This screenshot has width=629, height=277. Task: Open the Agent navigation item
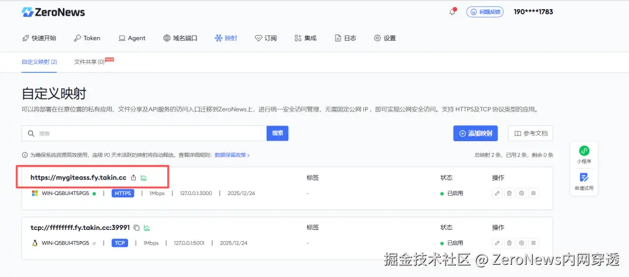[x=132, y=38]
